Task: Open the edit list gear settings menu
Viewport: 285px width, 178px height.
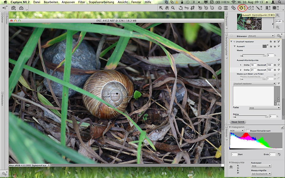Action: pyautogui.click(x=279, y=36)
